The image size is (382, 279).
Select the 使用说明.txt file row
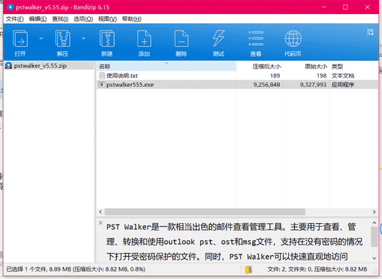(238, 76)
